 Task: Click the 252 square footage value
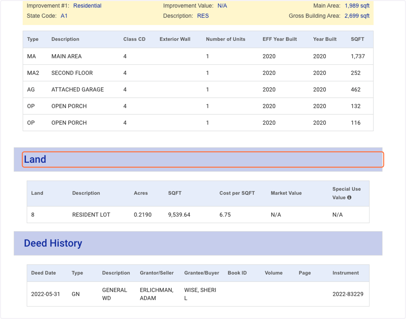coord(356,73)
